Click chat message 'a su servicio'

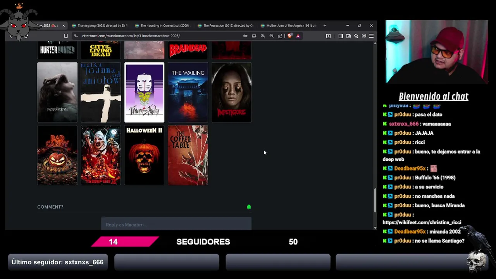tap(429, 187)
